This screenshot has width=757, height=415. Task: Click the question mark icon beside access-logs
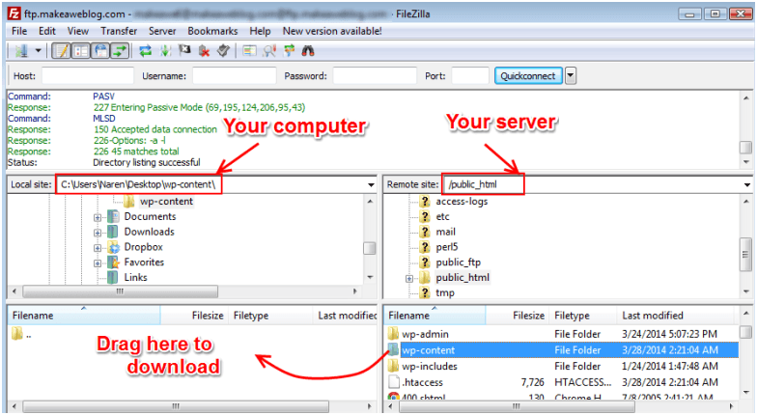425,201
